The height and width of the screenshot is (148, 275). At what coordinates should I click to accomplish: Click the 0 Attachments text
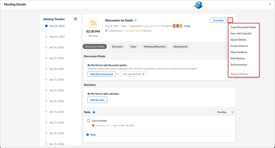point(115,31)
